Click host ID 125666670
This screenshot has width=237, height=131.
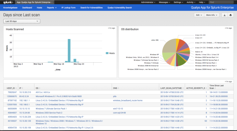click(11, 96)
